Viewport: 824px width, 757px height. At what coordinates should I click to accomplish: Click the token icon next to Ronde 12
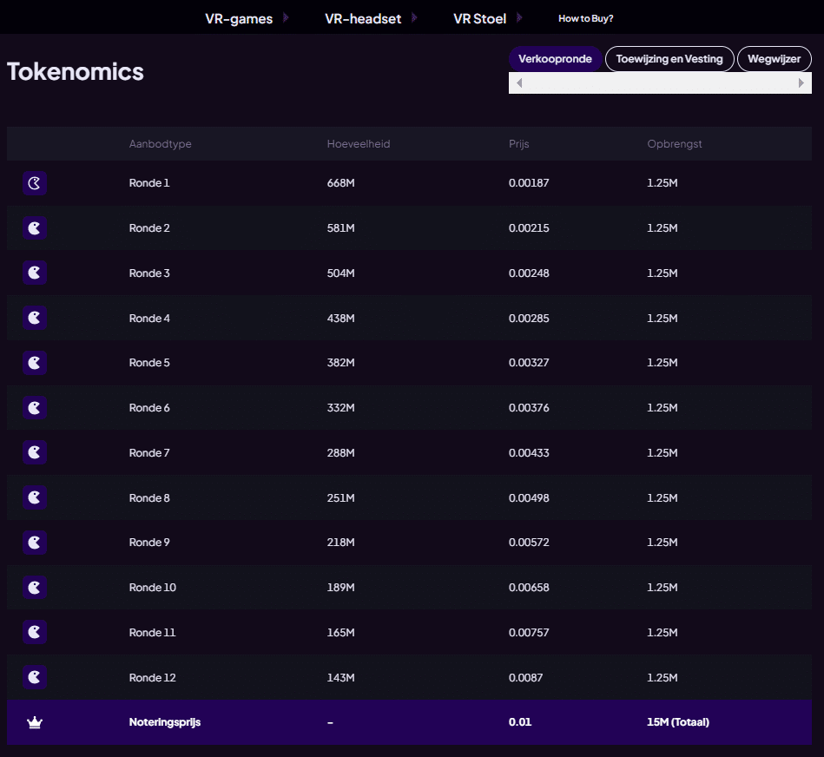point(34,677)
